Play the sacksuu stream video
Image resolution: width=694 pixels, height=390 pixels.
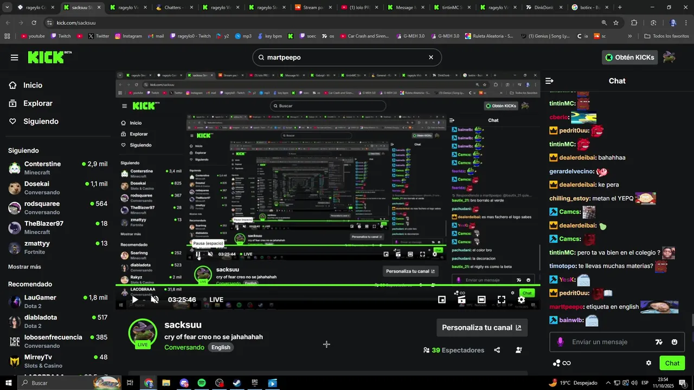pos(135,300)
